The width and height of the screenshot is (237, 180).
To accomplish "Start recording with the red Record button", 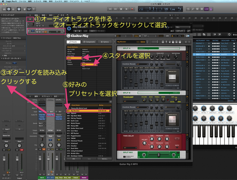I will (x=132, y=9).
